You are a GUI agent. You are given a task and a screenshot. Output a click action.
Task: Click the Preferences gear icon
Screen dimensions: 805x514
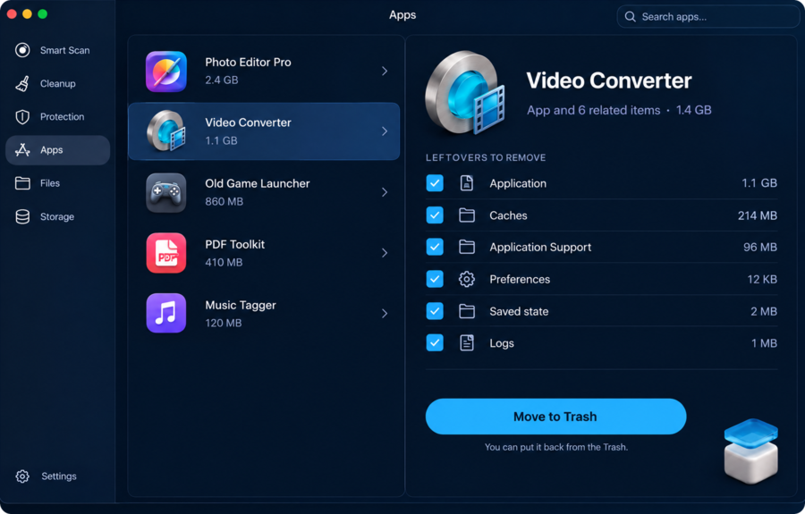point(466,279)
